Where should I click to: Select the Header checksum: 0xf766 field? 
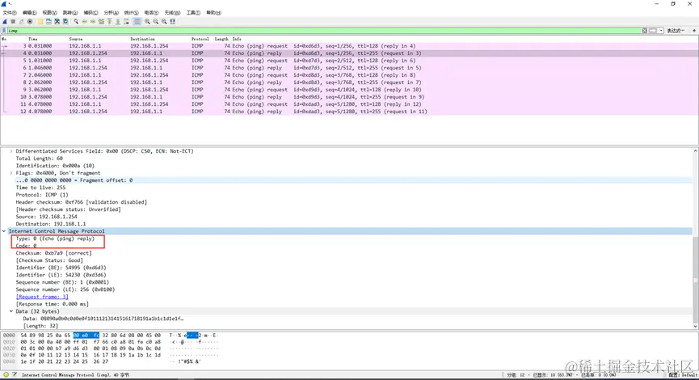click(81, 202)
